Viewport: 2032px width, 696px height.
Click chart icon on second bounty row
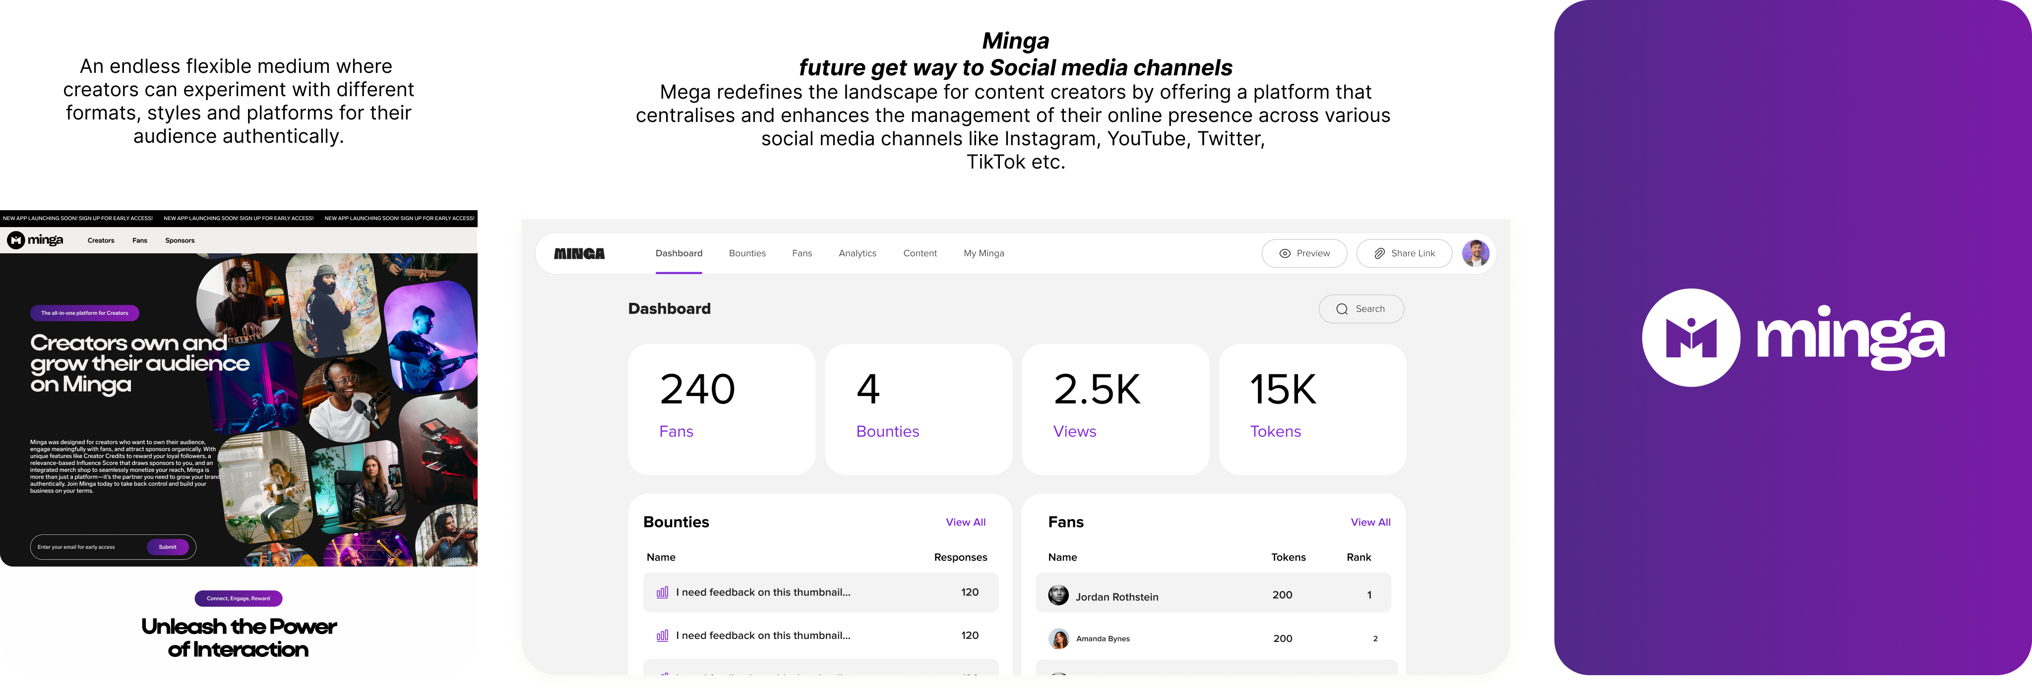click(x=662, y=636)
